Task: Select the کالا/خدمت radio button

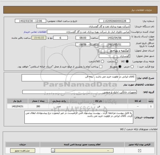Action: click(x=102, y=61)
